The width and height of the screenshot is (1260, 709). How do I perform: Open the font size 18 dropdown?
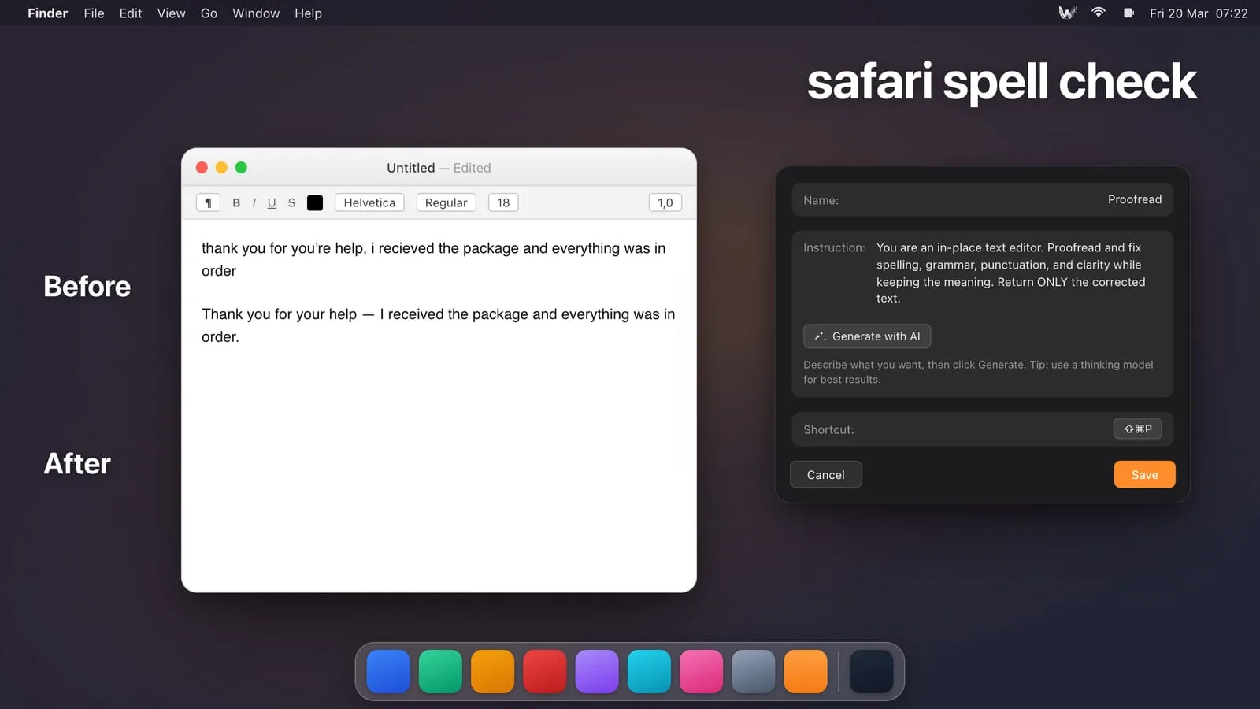pyautogui.click(x=503, y=202)
